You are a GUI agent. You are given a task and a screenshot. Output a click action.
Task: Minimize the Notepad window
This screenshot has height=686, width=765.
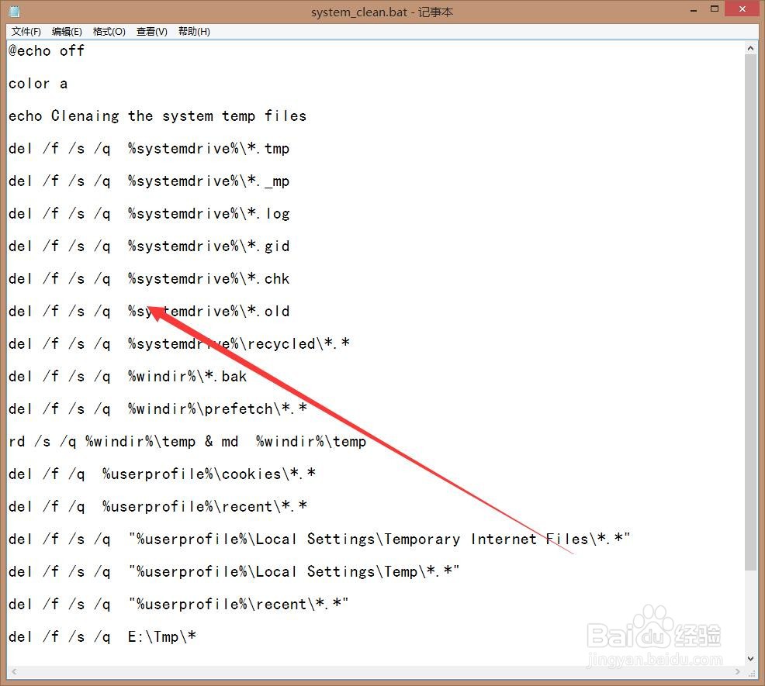[x=694, y=10]
